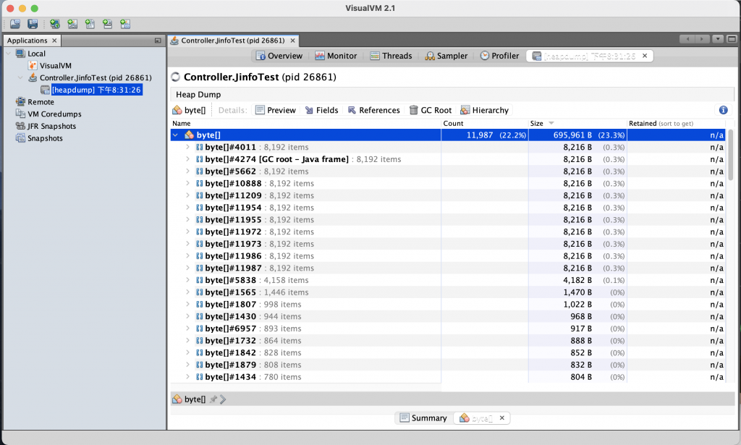Image resolution: width=741 pixels, height=445 pixels.
Task: Select byte[]#11972 row
Action: click(448, 232)
